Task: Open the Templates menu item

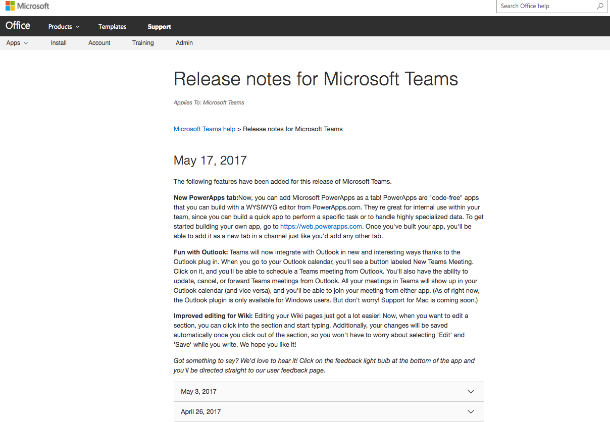Action: [112, 27]
